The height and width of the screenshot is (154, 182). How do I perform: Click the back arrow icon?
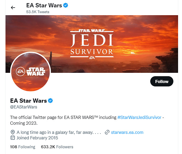pos(13,8)
